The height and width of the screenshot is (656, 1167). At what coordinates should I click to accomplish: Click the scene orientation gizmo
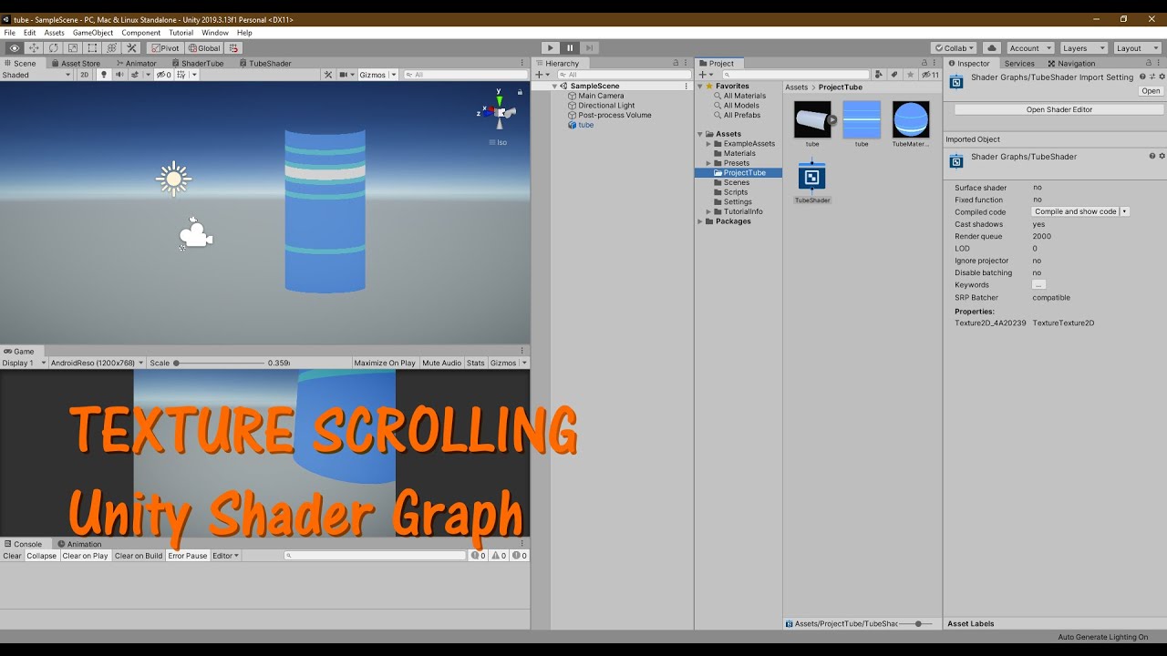498,111
